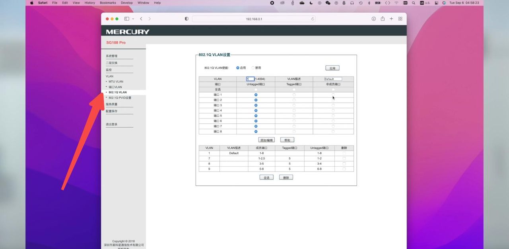
Task: Select the 禁用 radio button
Action: point(253,68)
